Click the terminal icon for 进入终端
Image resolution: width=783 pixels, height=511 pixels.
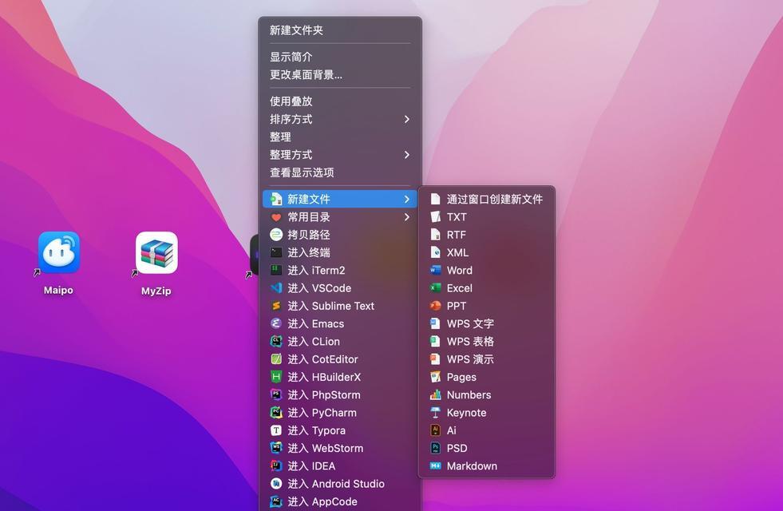276,253
